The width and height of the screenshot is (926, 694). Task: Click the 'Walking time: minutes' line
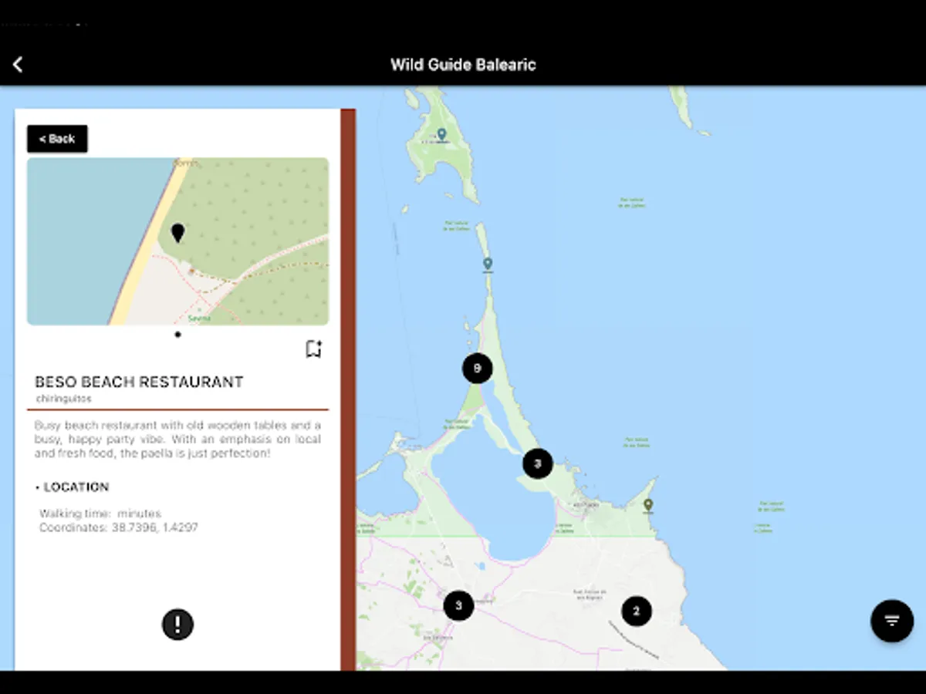pos(100,514)
